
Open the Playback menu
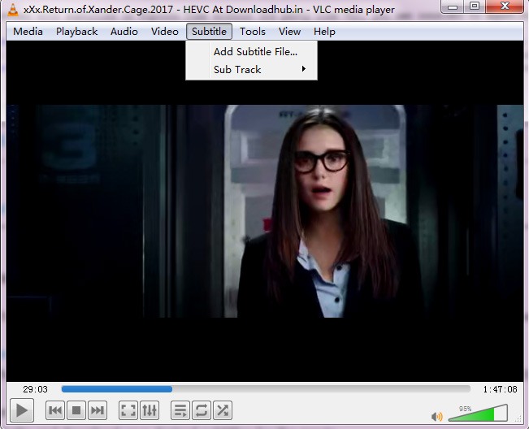click(76, 32)
